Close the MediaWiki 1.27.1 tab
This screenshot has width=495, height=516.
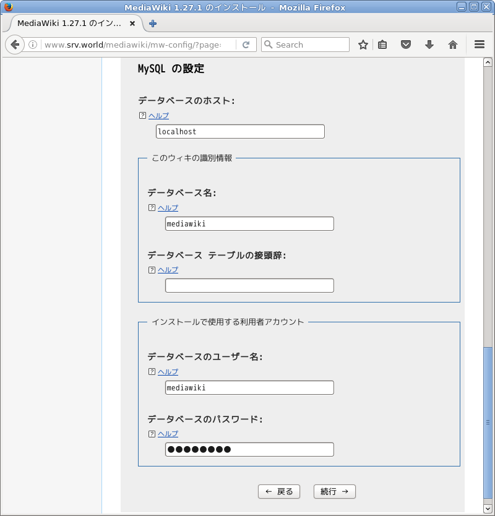click(x=132, y=24)
